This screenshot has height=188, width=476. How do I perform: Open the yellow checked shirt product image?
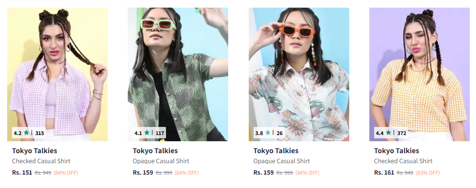419,74
